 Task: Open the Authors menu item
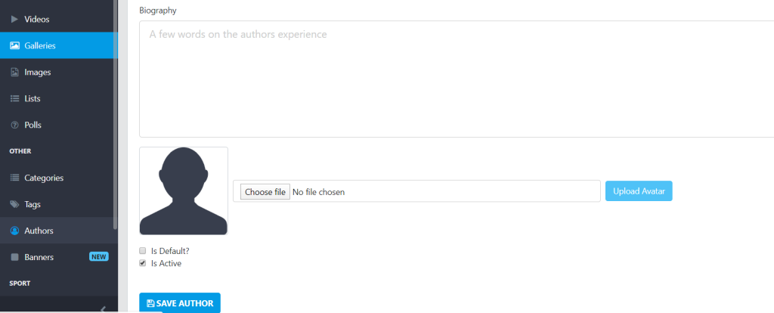tap(59, 231)
